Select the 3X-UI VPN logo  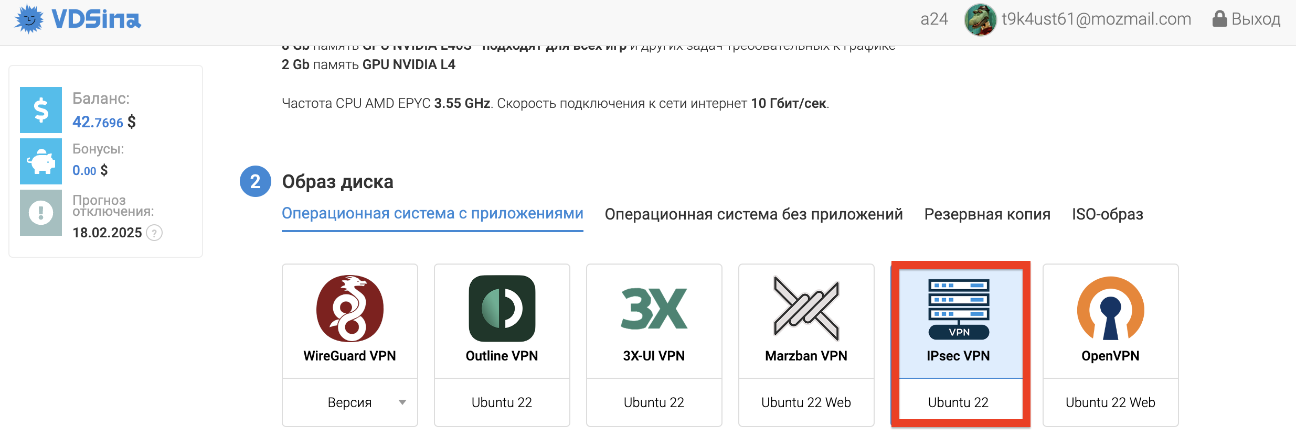(x=654, y=309)
